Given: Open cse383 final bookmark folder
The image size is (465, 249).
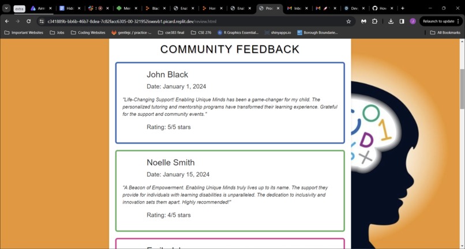Looking at the screenshot, I should (x=171, y=33).
